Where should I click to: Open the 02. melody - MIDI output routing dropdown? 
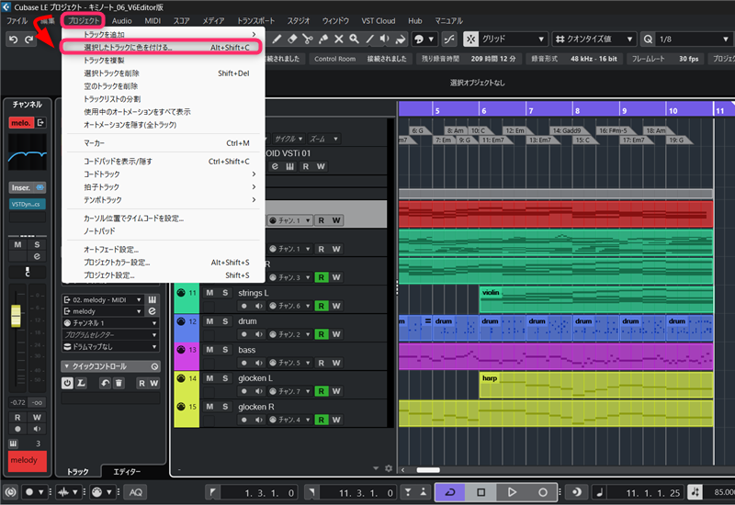(103, 300)
